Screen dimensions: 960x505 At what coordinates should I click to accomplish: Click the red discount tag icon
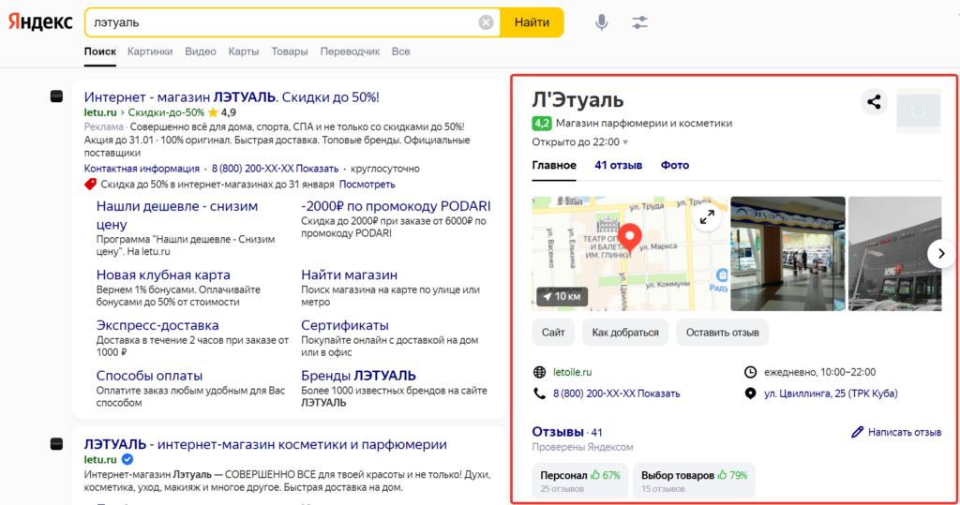90,185
